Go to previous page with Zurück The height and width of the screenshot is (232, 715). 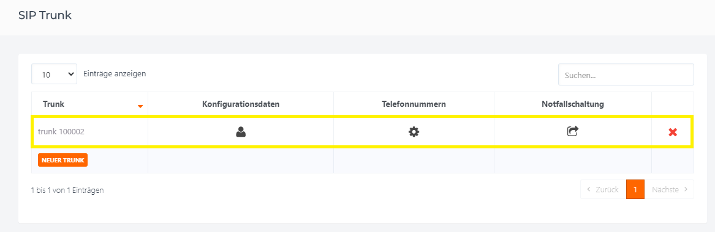pos(603,189)
